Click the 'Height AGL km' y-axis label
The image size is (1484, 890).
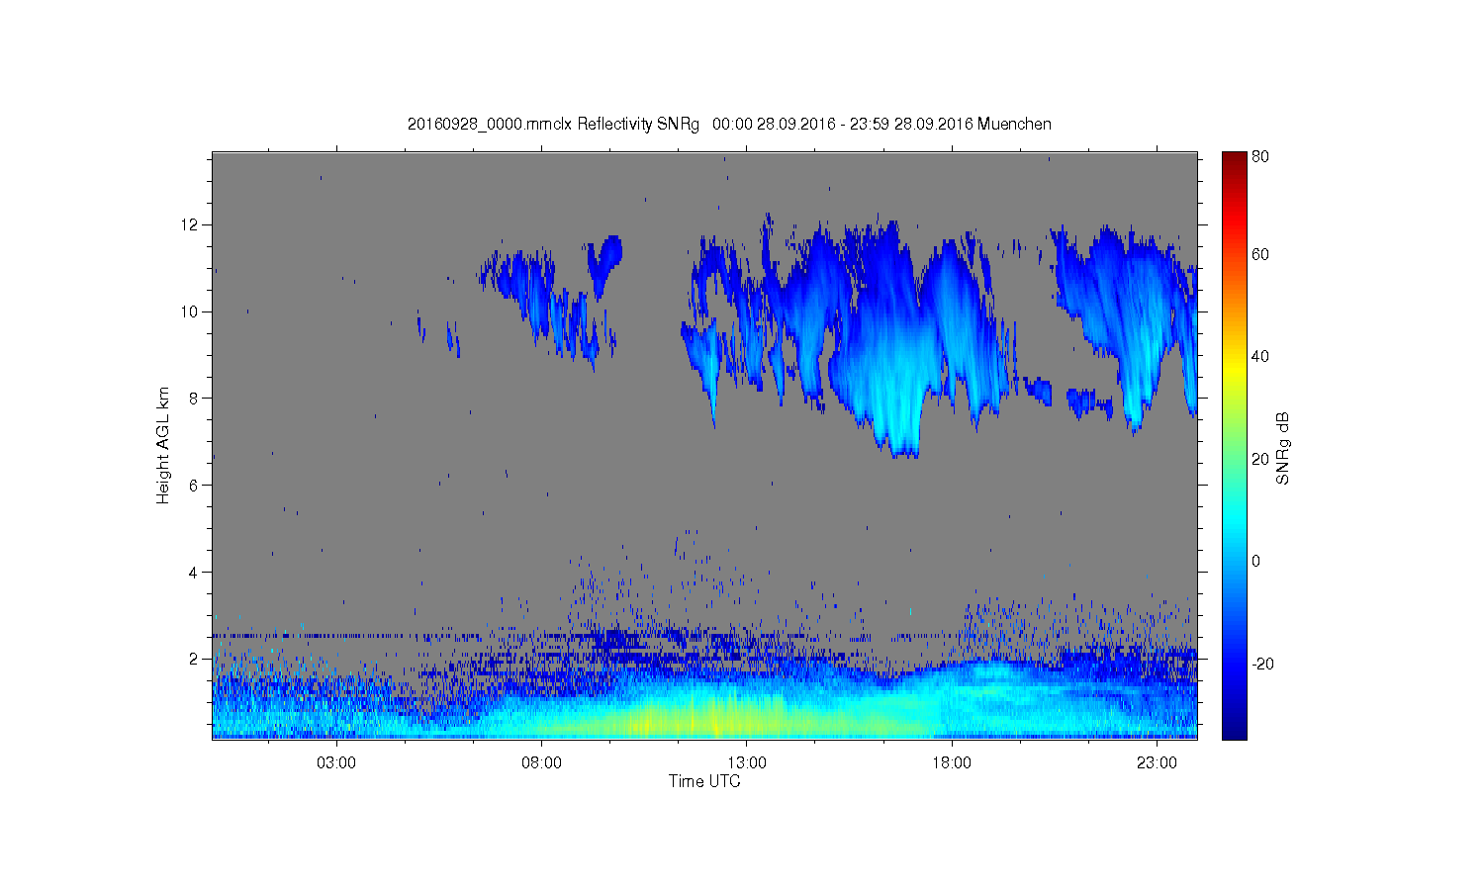163,445
